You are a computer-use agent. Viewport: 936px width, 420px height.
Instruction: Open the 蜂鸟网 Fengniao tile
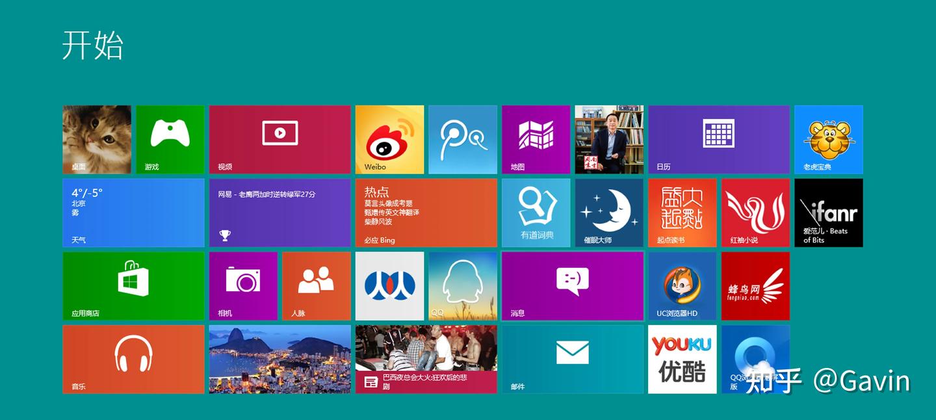click(x=755, y=286)
